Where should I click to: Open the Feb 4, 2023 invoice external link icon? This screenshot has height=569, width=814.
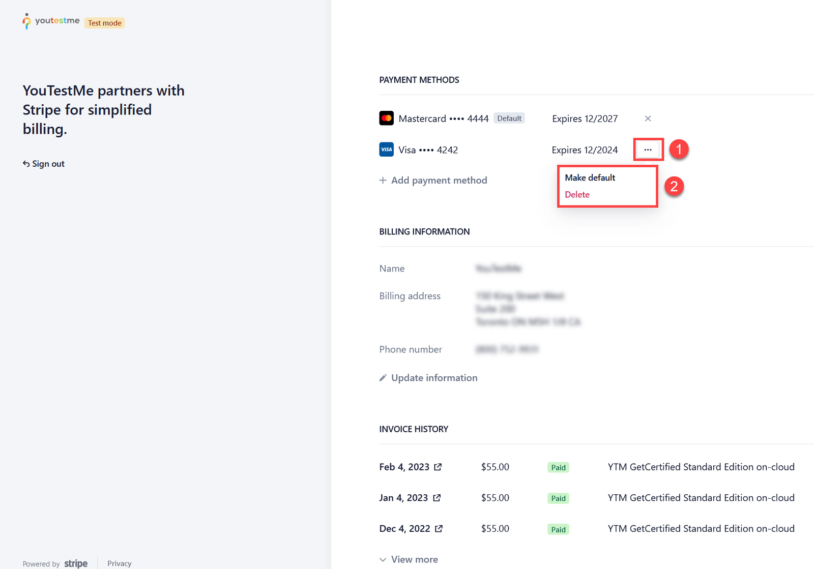click(x=438, y=467)
